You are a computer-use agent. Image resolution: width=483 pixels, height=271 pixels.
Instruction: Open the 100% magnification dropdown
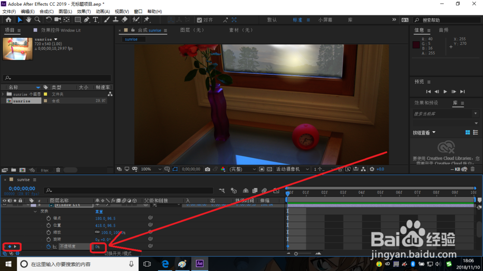pos(151,169)
